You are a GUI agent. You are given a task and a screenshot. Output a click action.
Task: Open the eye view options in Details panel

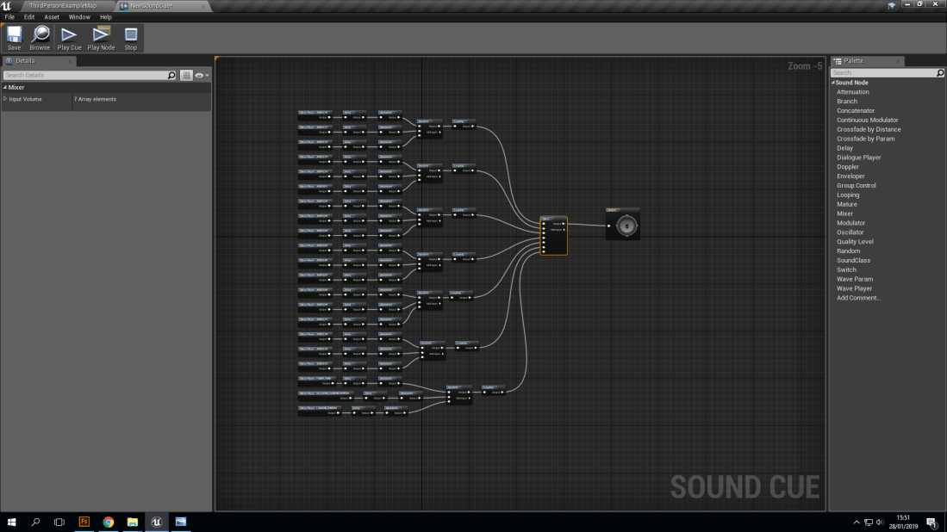point(199,75)
